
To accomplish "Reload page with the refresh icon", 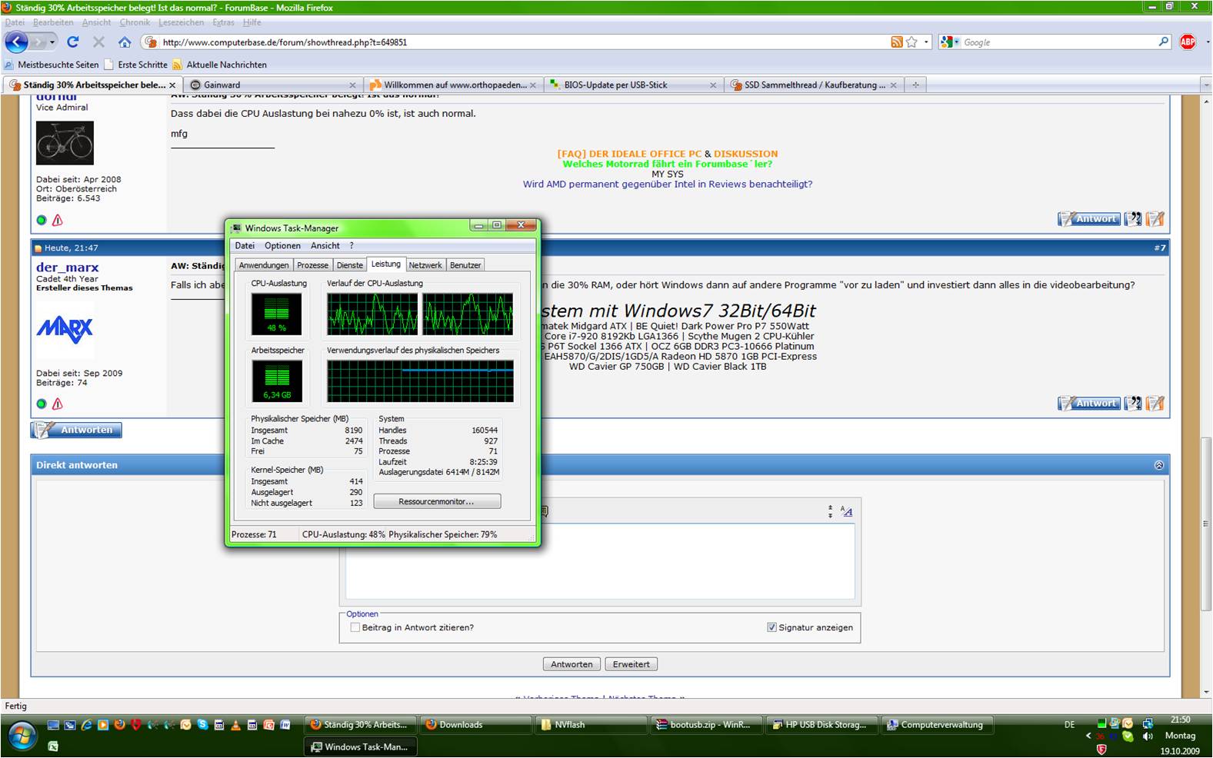I will 73,42.
